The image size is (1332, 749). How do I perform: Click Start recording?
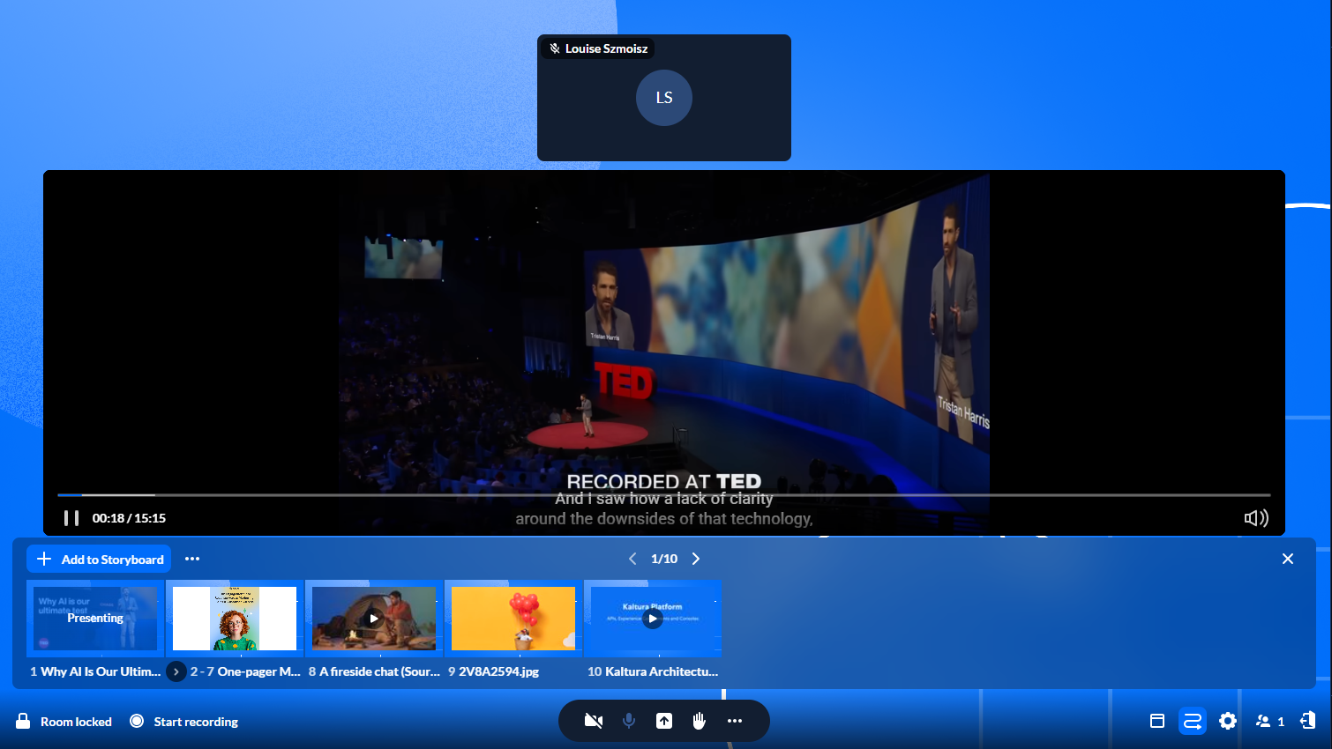point(184,722)
